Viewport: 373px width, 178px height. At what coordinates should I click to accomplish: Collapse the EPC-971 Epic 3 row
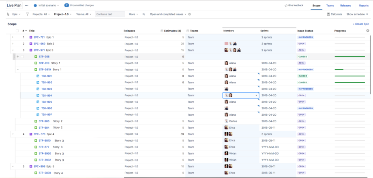pyautogui.click(x=13, y=50)
